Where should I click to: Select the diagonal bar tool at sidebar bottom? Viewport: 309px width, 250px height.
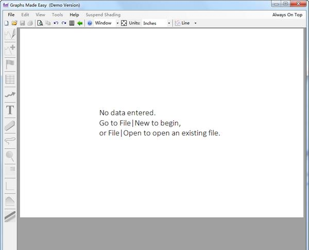coord(10,217)
